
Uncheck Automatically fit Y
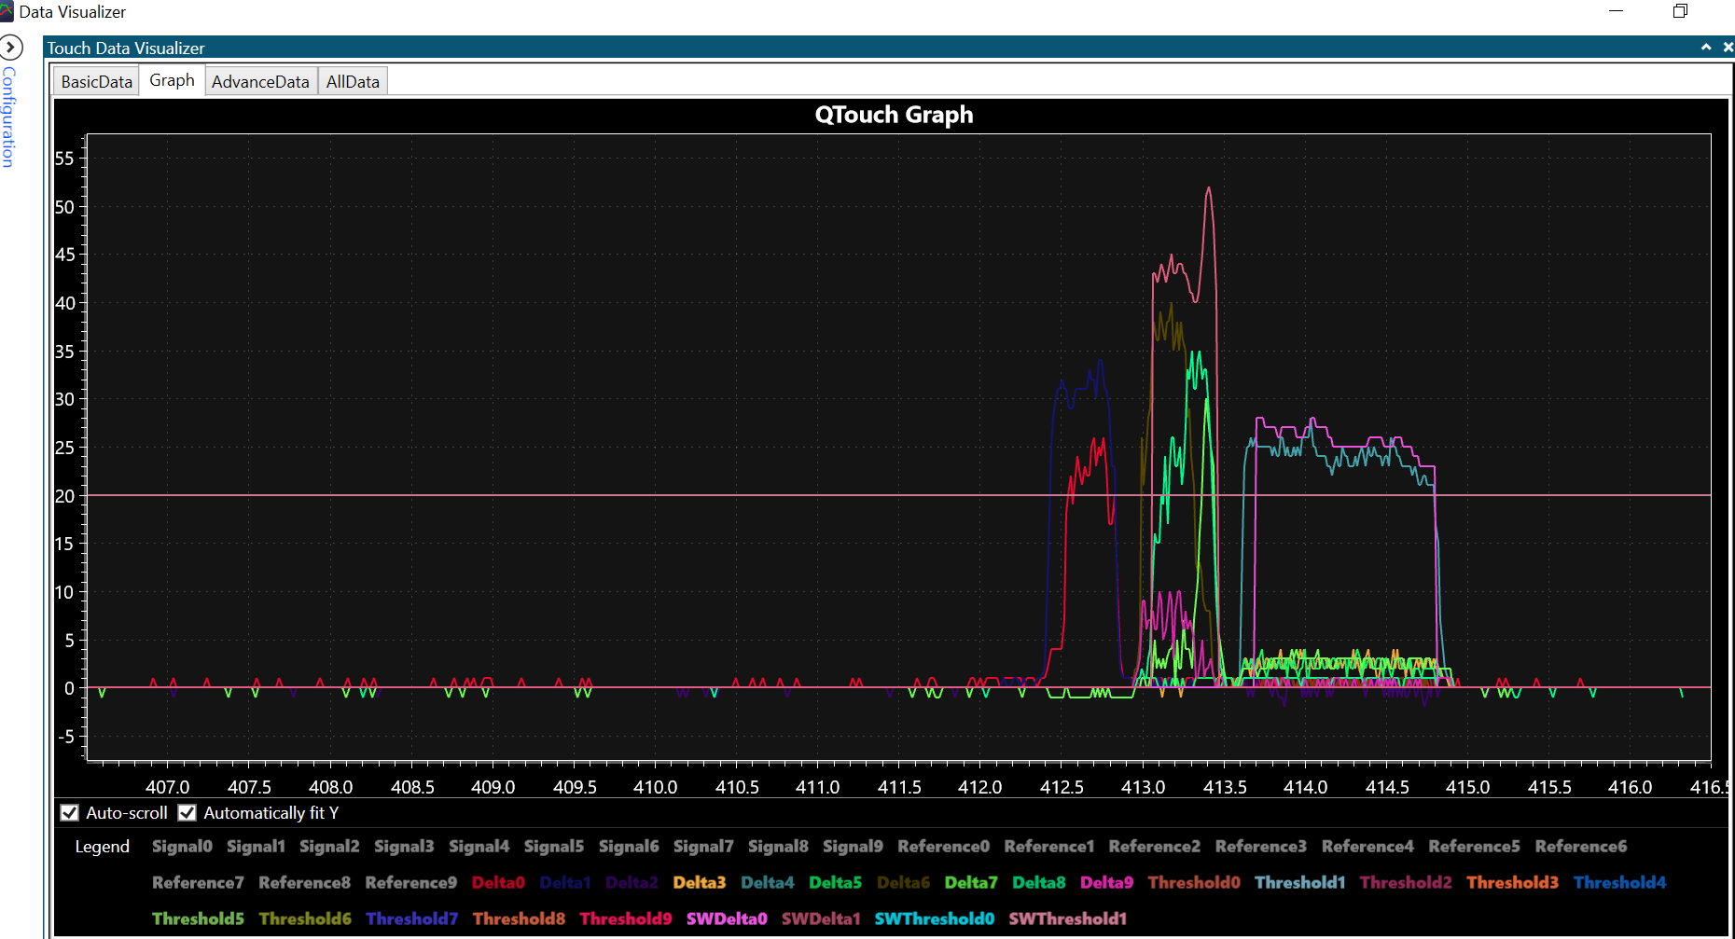coord(187,813)
